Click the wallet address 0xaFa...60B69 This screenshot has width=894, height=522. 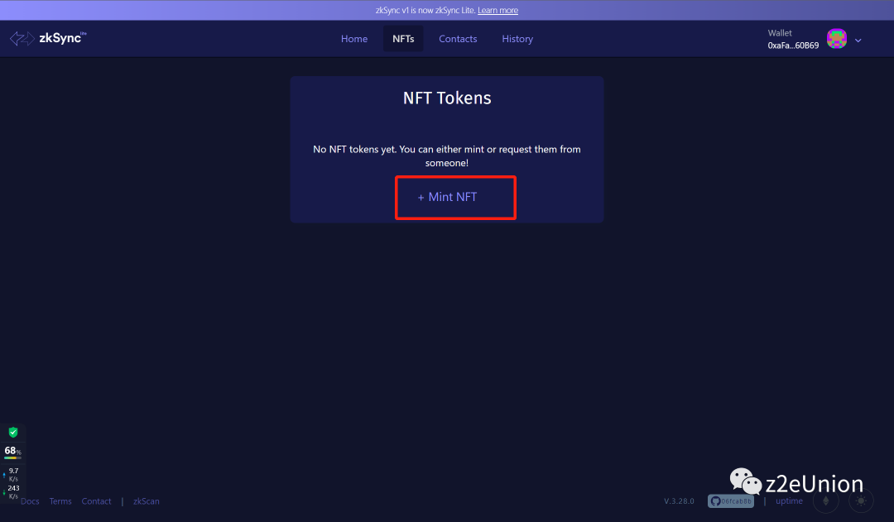tap(793, 45)
